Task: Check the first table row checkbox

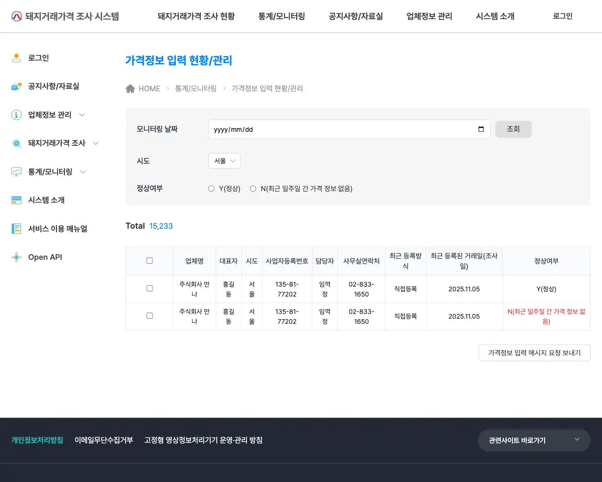Action: click(x=149, y=289)
